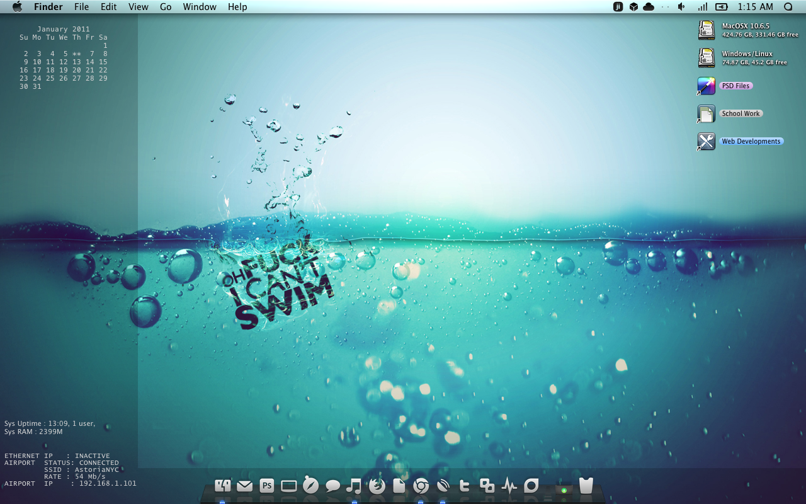The width and height of the screenshot is (806, 504).
Task: Launch the Mail envelope icon in dock
Action: [x=244, y=486]
